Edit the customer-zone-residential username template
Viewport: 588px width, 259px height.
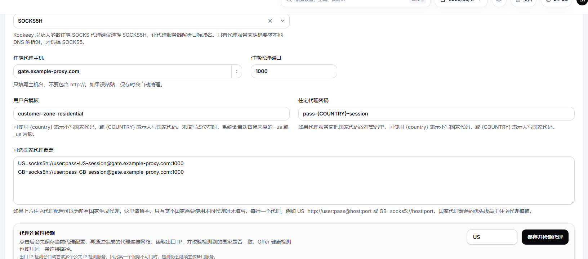(x=151, y=114)
